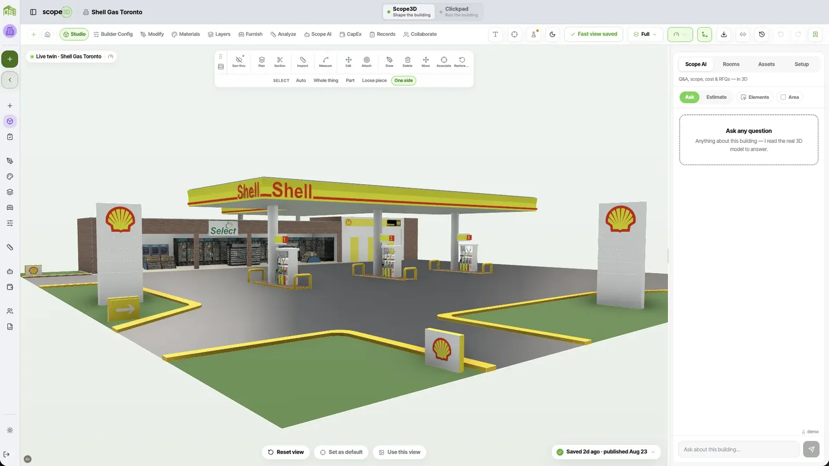Collapse the sidebar with the chevron button

(x=10, y=80)
